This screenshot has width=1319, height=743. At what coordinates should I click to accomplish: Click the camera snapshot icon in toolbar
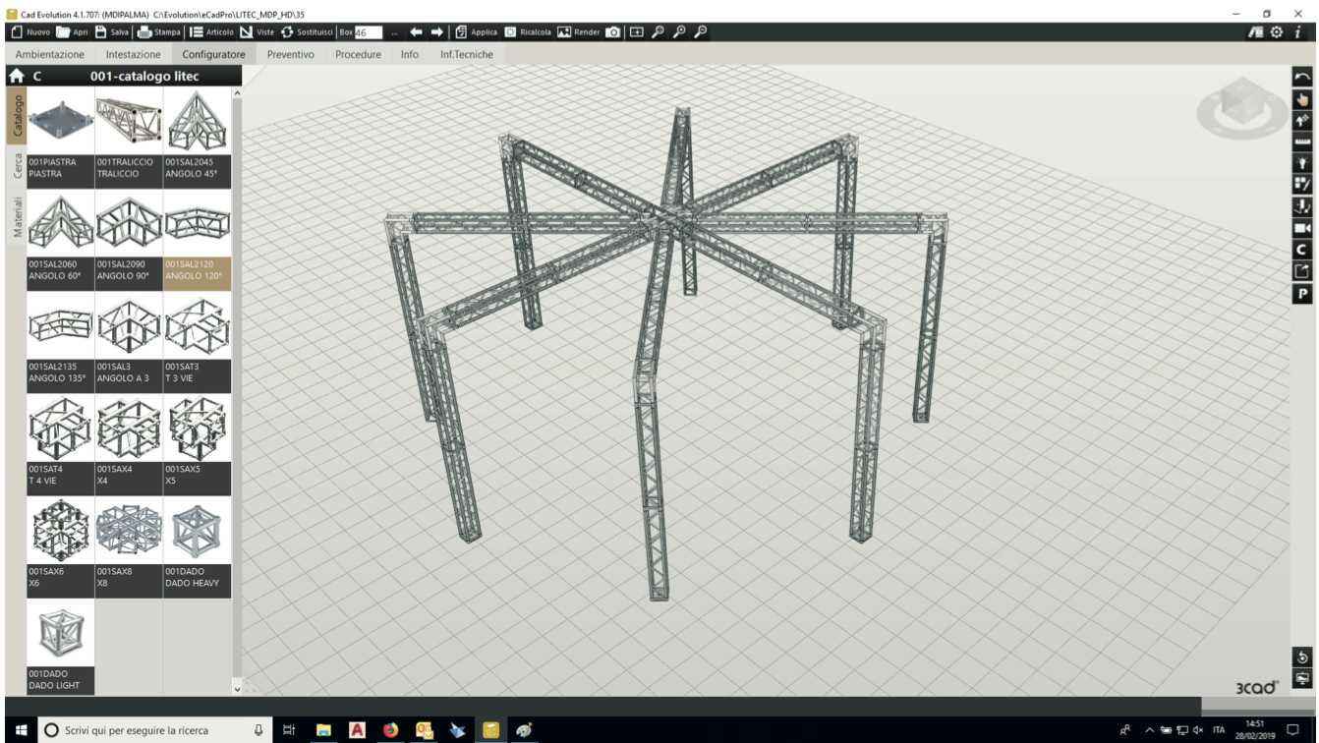pyautogui.click(x=613, y=32)
